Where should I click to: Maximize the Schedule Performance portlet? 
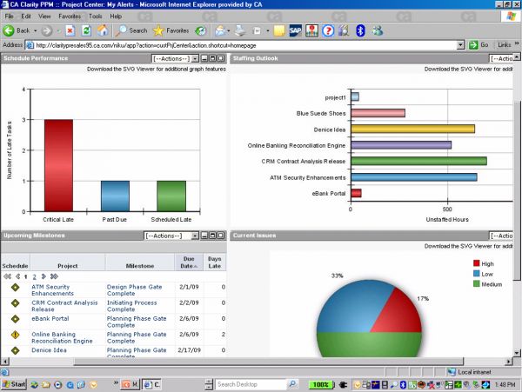coord(212,58)
